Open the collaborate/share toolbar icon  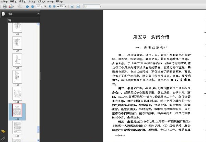[11, 7]
